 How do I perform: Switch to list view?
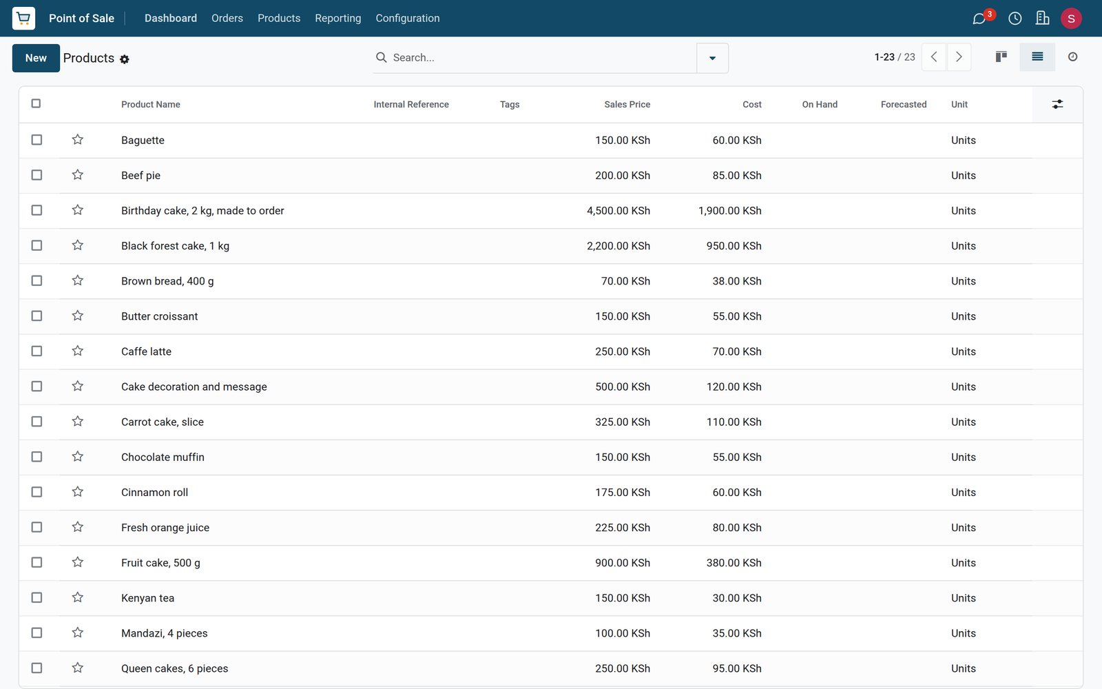(1037, 57)
